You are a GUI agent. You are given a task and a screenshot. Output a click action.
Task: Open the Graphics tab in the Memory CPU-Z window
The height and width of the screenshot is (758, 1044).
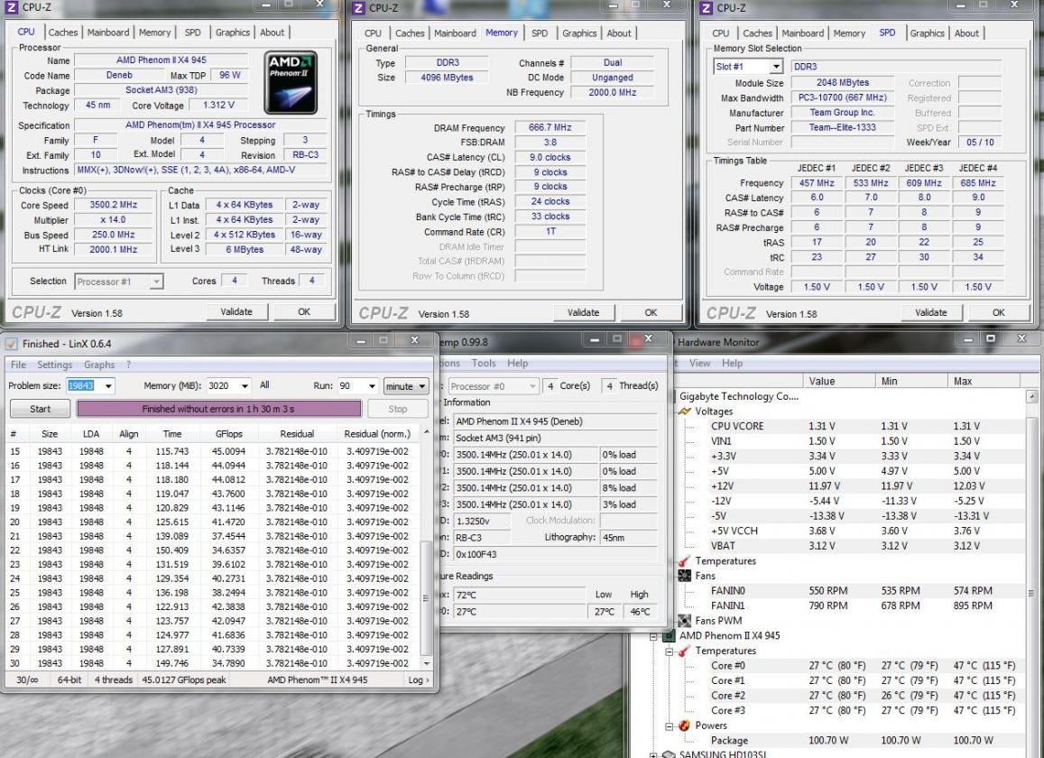point(579,32)
